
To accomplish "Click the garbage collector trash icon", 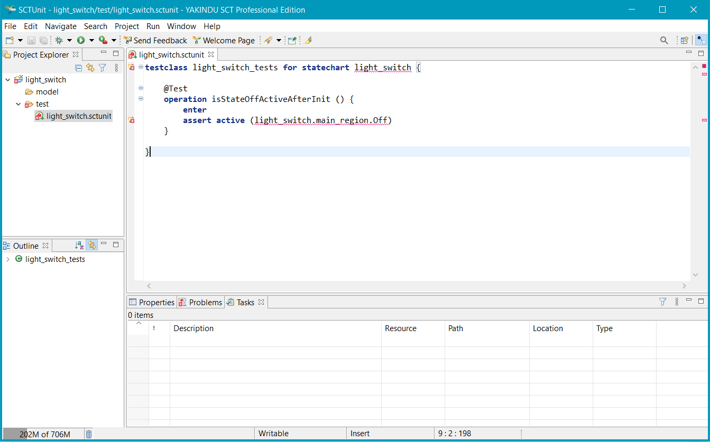I will tap(89, 434).
